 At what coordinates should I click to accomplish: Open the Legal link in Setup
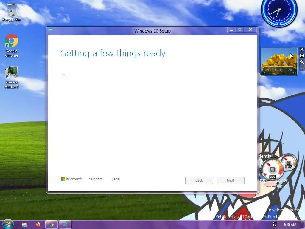116,179
